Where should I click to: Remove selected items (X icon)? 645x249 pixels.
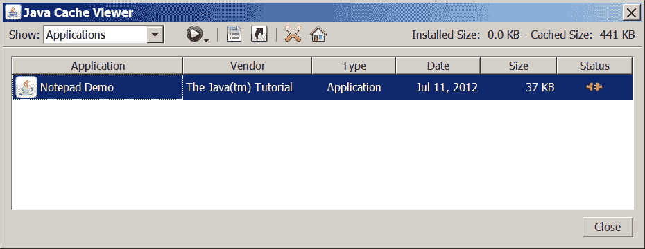tap(293, 35)
